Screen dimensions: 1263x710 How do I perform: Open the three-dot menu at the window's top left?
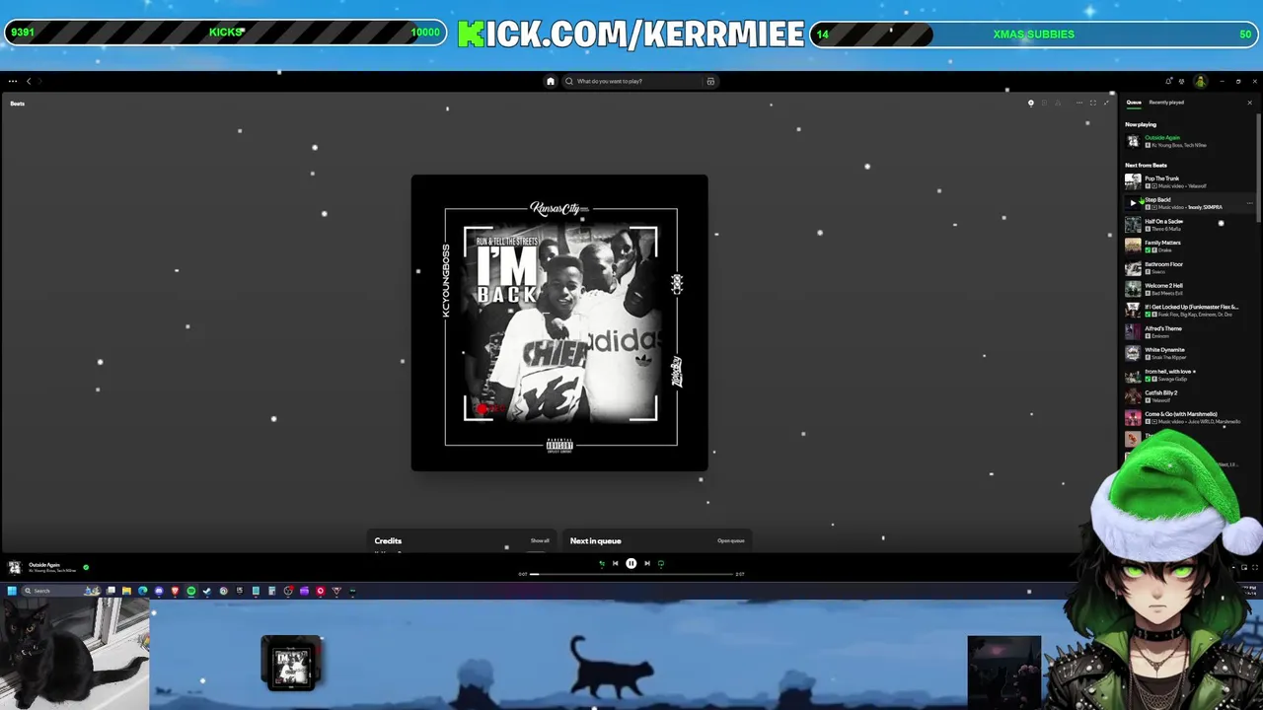tap(12, 81)
